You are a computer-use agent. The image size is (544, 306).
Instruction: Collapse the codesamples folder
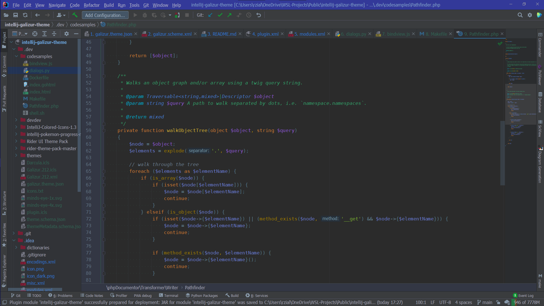tap(16, 56)
